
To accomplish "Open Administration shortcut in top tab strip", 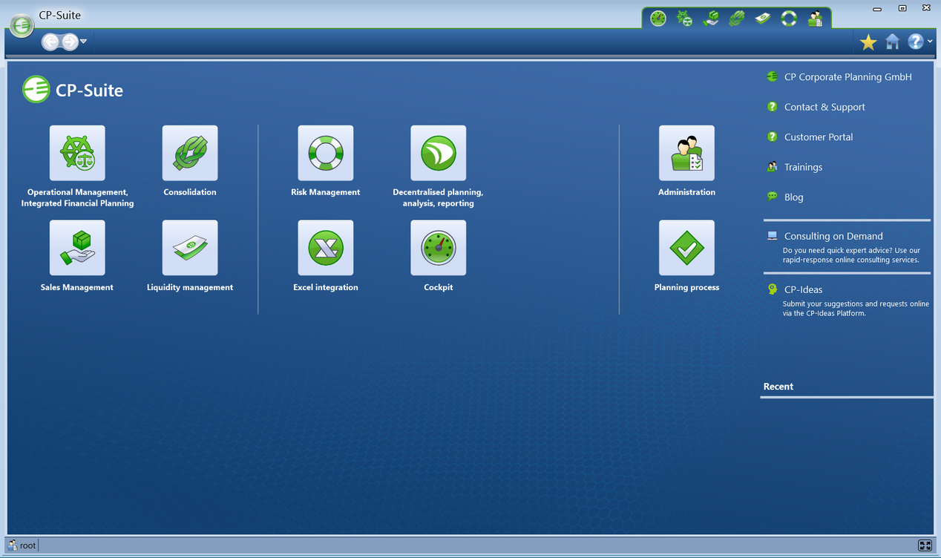I will [x=815, y=19].
